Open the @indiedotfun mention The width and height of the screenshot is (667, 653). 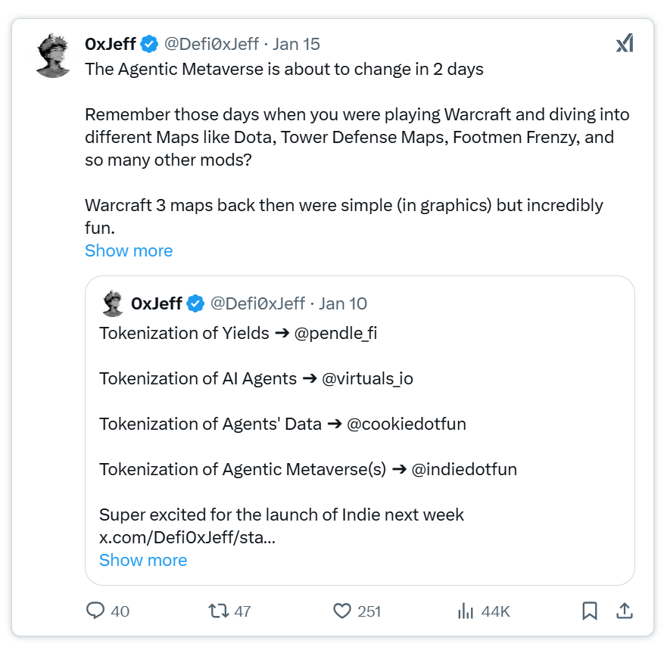click(x=464, y=469)
